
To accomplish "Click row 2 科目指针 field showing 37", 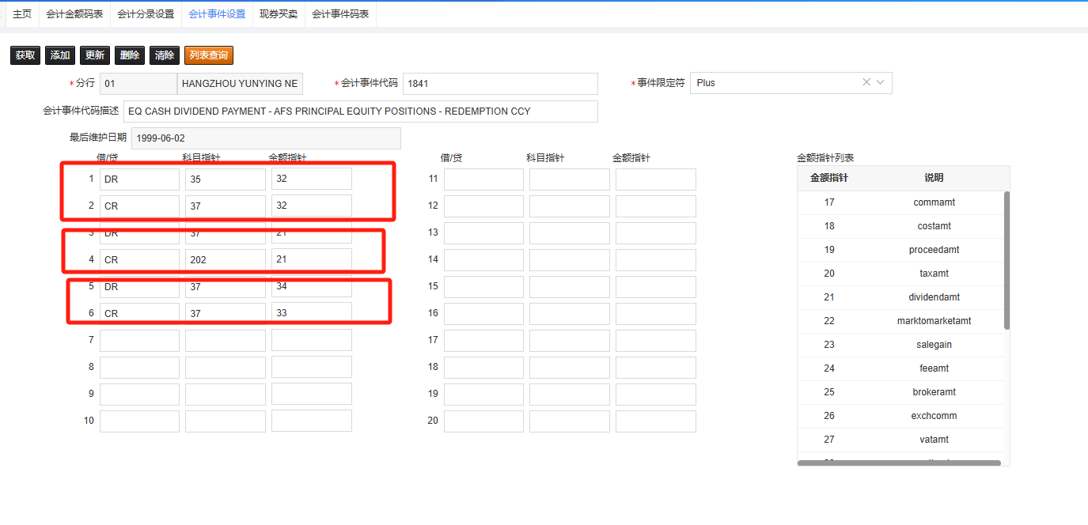I will [226, 206].
